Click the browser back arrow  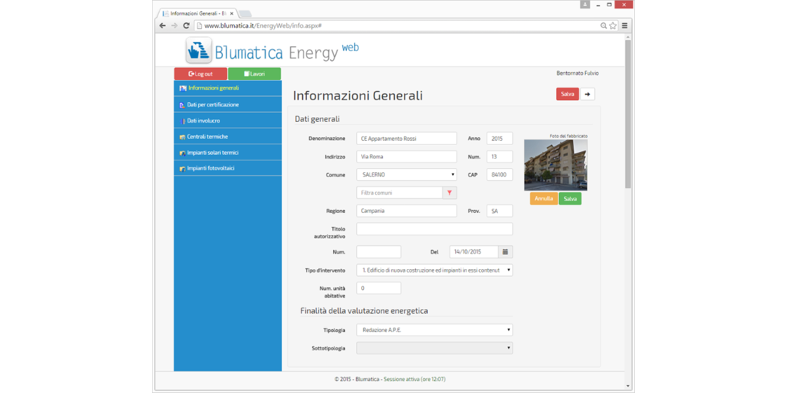point(163,26)
